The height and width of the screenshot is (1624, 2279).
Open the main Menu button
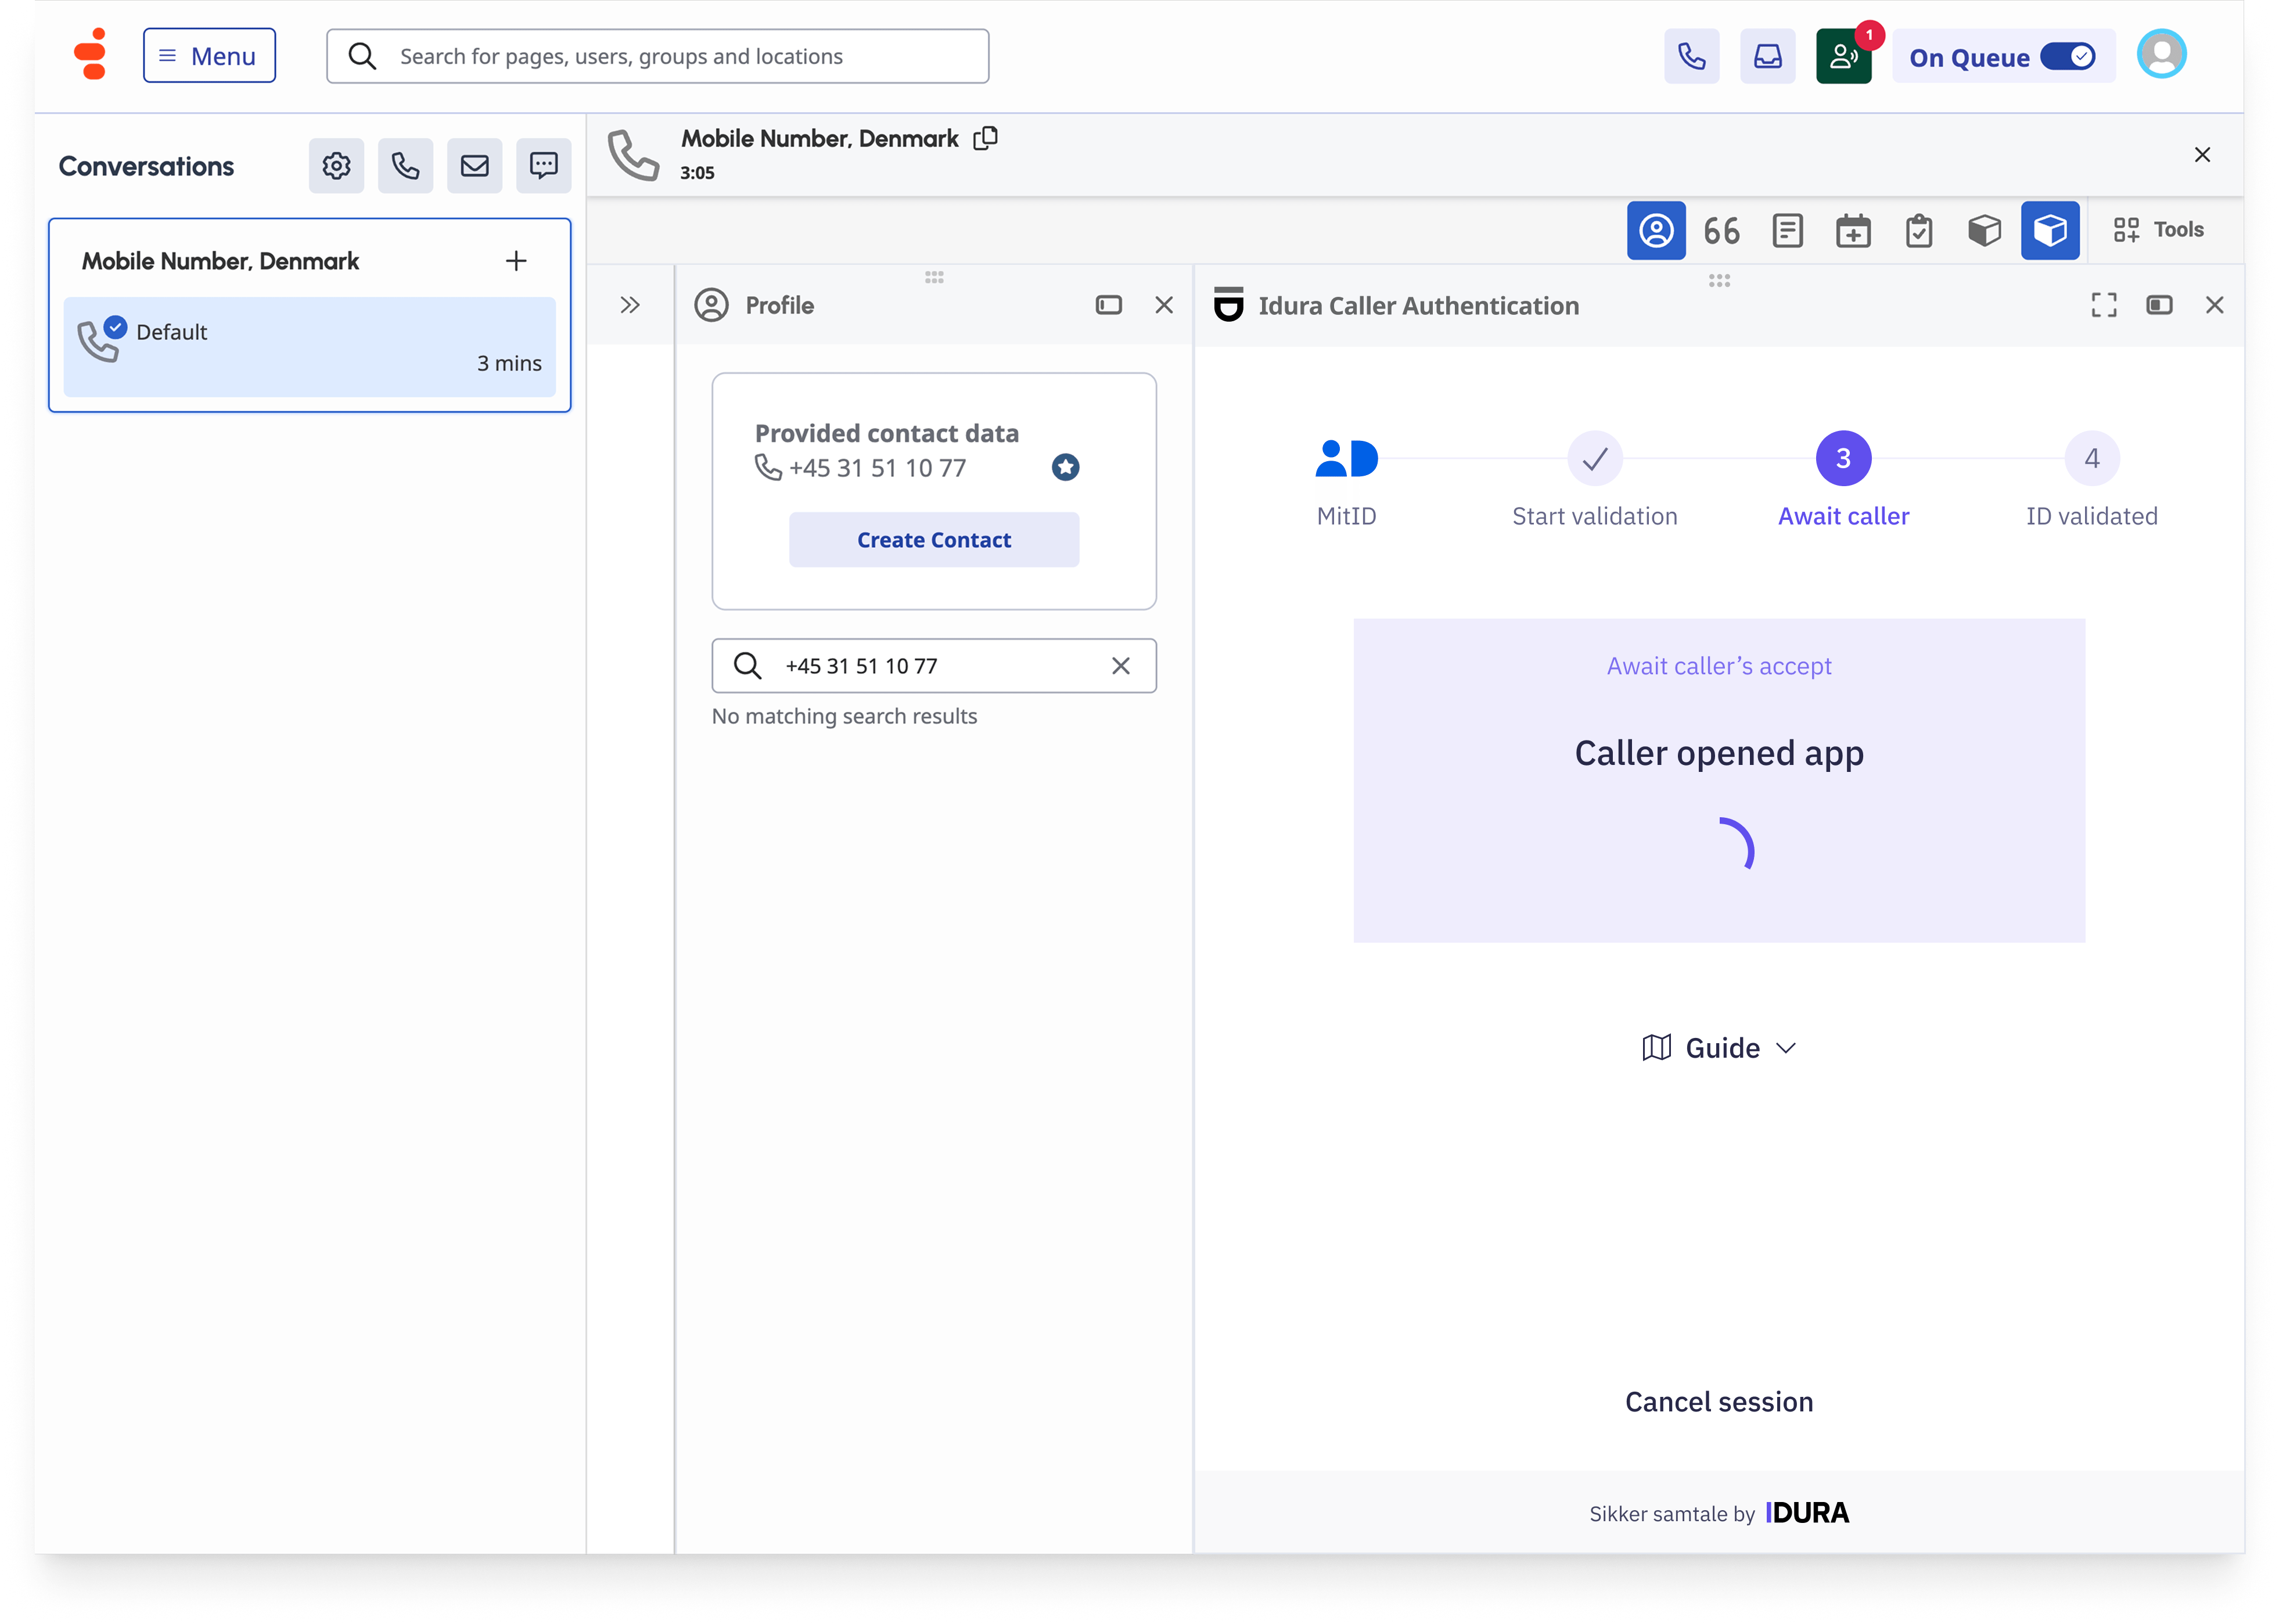209,56
